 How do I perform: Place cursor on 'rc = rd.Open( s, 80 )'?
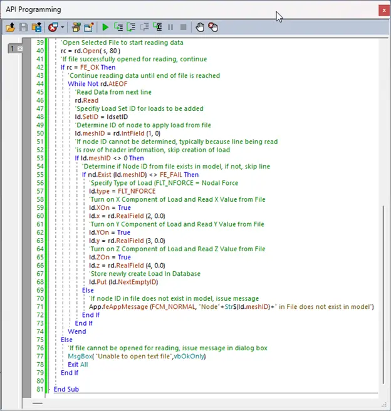point(90,51)
